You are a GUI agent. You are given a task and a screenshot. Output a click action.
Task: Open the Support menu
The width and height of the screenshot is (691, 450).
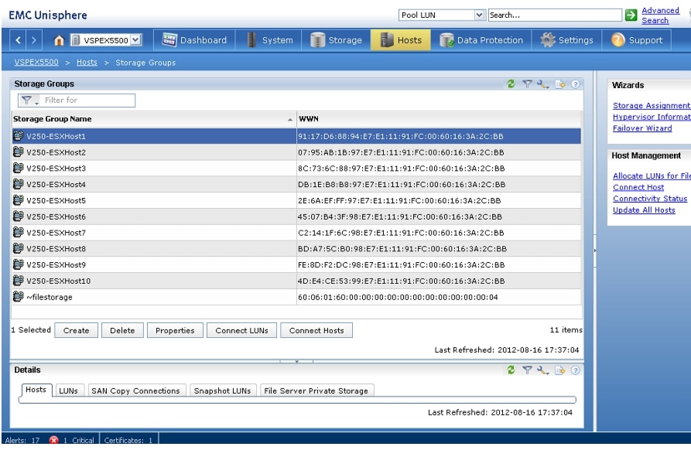point(636,40)
